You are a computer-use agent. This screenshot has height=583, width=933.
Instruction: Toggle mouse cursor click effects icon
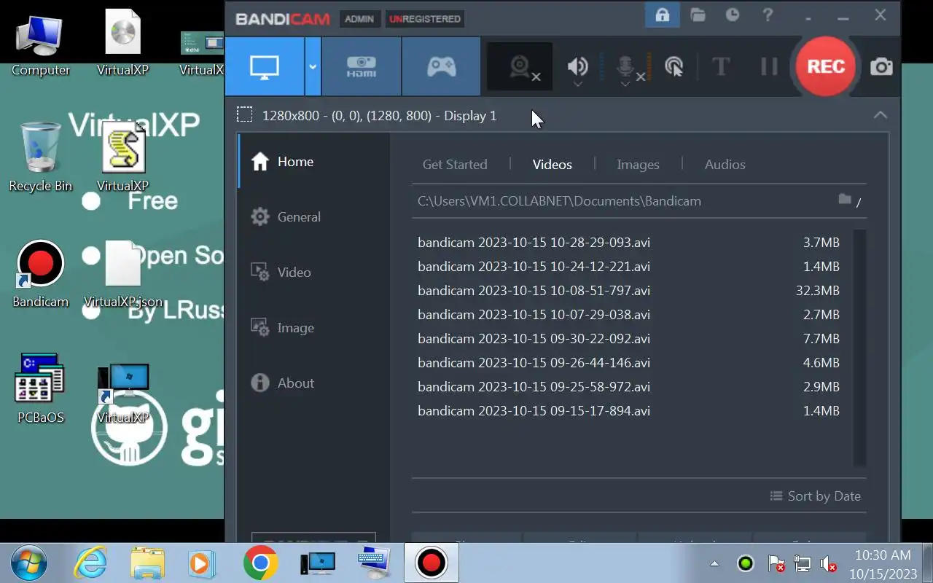[674, 66]
